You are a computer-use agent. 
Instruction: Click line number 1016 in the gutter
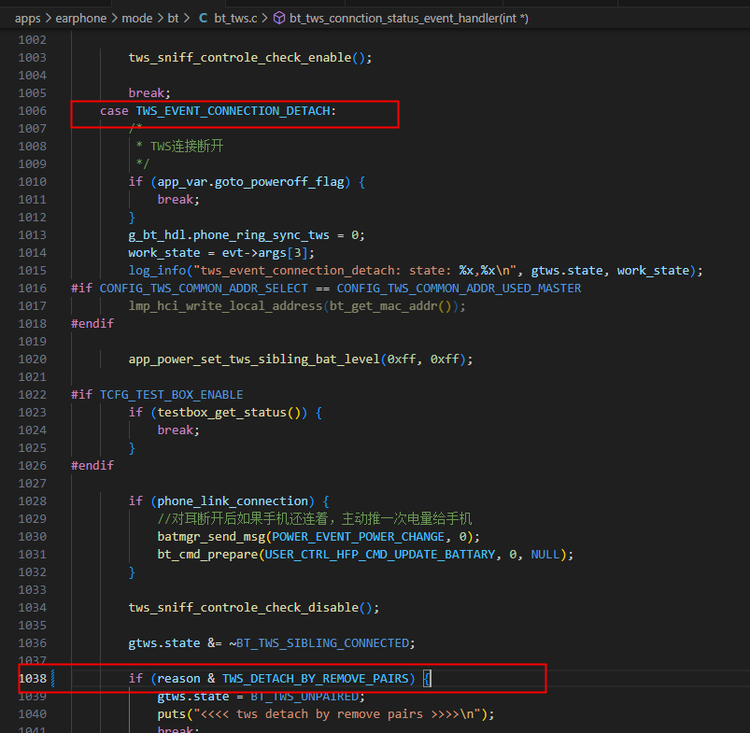coord(33,289)
